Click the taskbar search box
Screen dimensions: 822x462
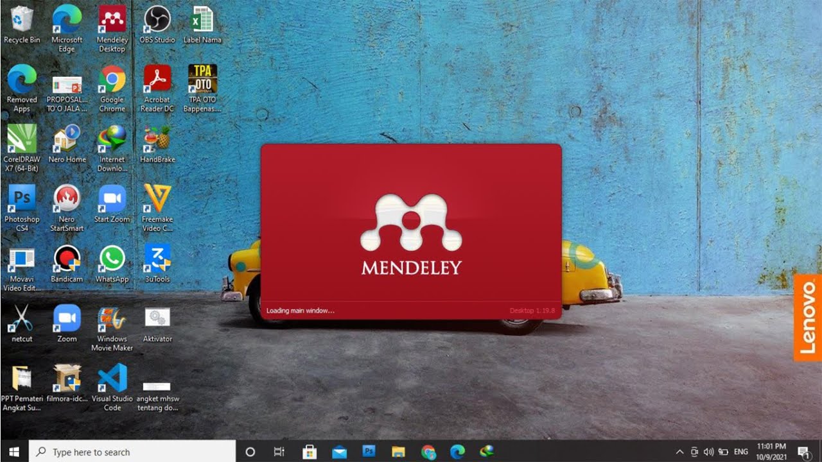133,452
